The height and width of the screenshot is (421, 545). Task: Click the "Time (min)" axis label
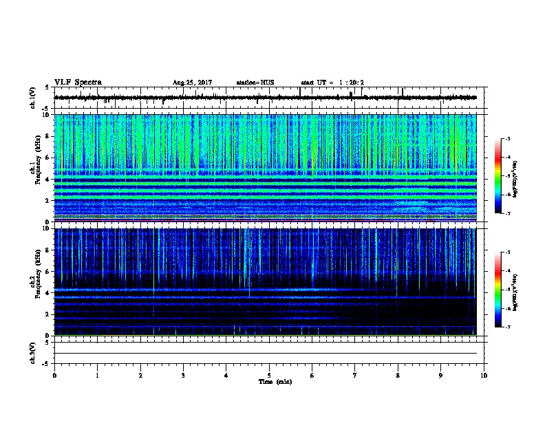(x=275, y=382)
